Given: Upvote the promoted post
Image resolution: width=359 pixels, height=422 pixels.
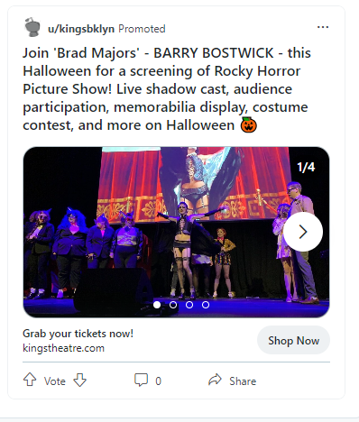Looking at the screenshot, I should pos(30,380).
